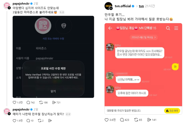Open the hamburger menu in tvN chat room
This screenshot has width=188, height=124.
pyautogui.click(x=176, y=28)
